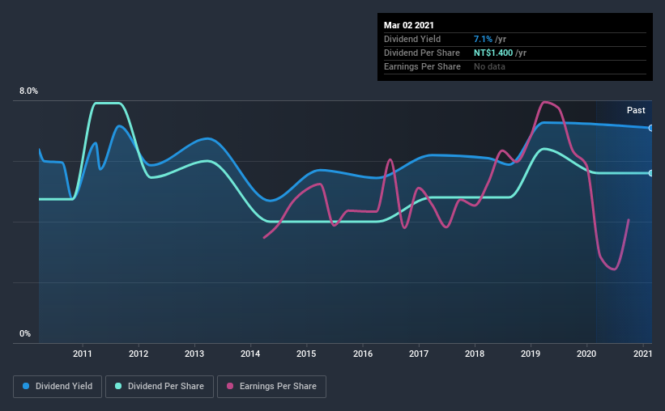Click the 7.1% dividend yield value
This screenshot has height=411, width=665.
[483, 39]
